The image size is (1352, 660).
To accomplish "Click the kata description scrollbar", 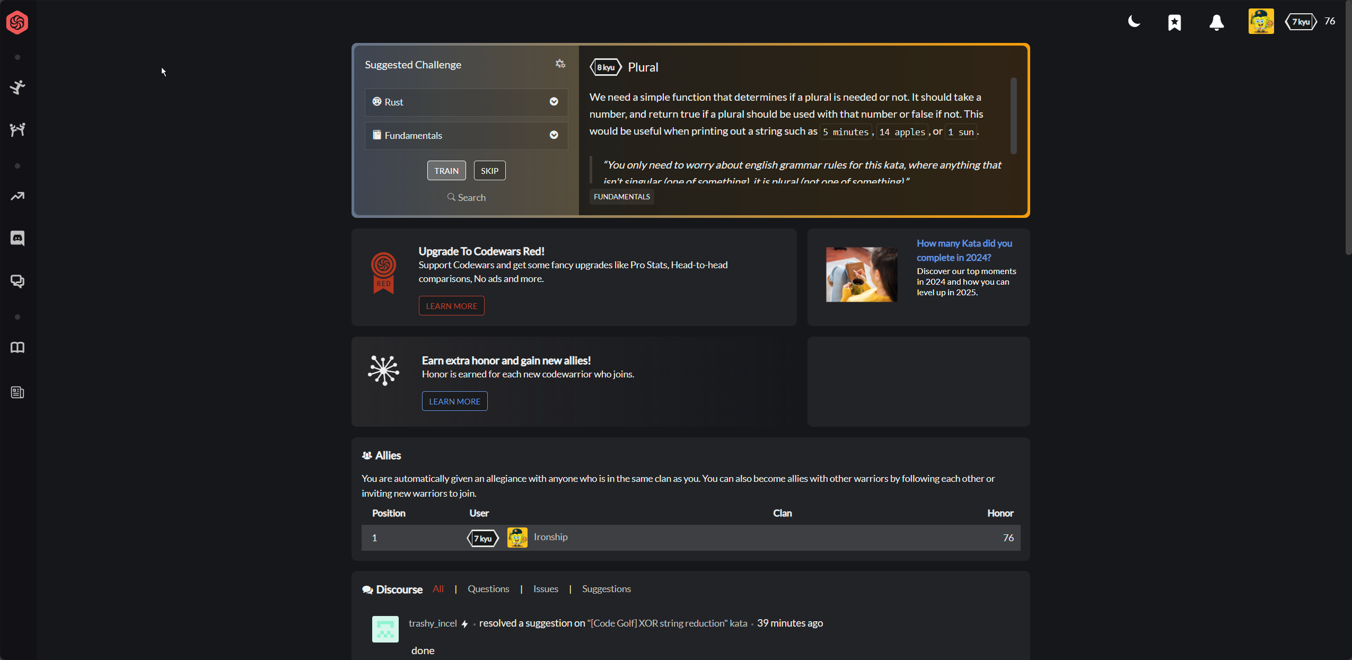I will (x=1013, y=116).
